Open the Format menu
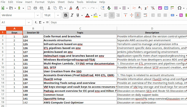187x107 pixels. tap(40, 2)
